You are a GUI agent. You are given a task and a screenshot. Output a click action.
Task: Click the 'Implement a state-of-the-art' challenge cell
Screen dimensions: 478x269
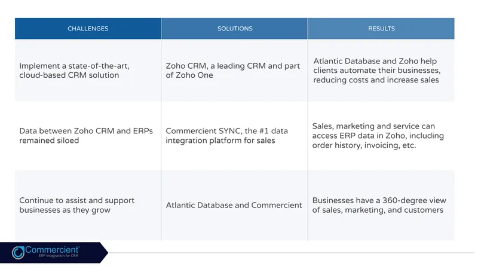(88, 71)
